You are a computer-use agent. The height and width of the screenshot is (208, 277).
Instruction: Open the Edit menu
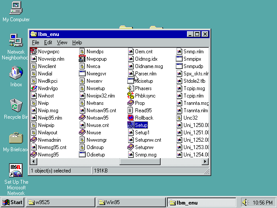[x=48, y=42]
